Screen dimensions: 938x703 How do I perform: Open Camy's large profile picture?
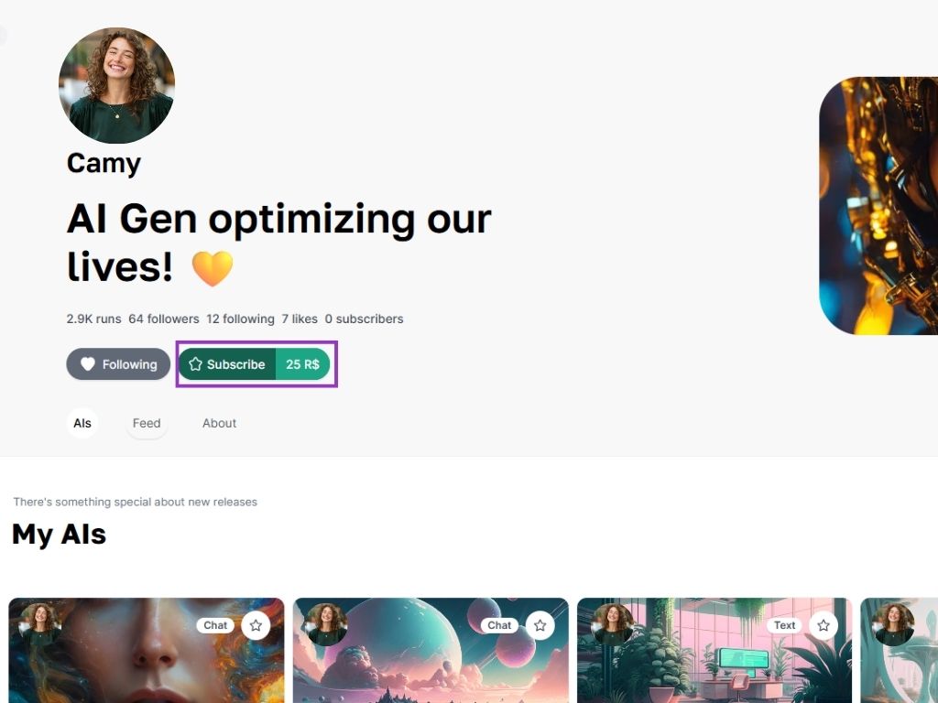(x=116, y=85)
